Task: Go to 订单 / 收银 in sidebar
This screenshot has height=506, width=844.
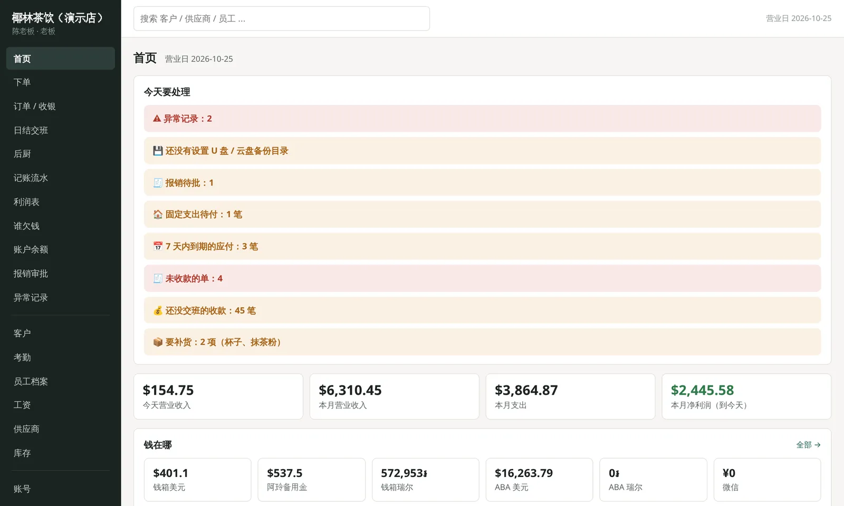Action: pos(61,106)
